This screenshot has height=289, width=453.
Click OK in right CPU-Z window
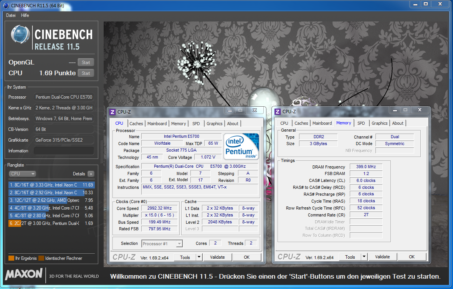[412, 257]
